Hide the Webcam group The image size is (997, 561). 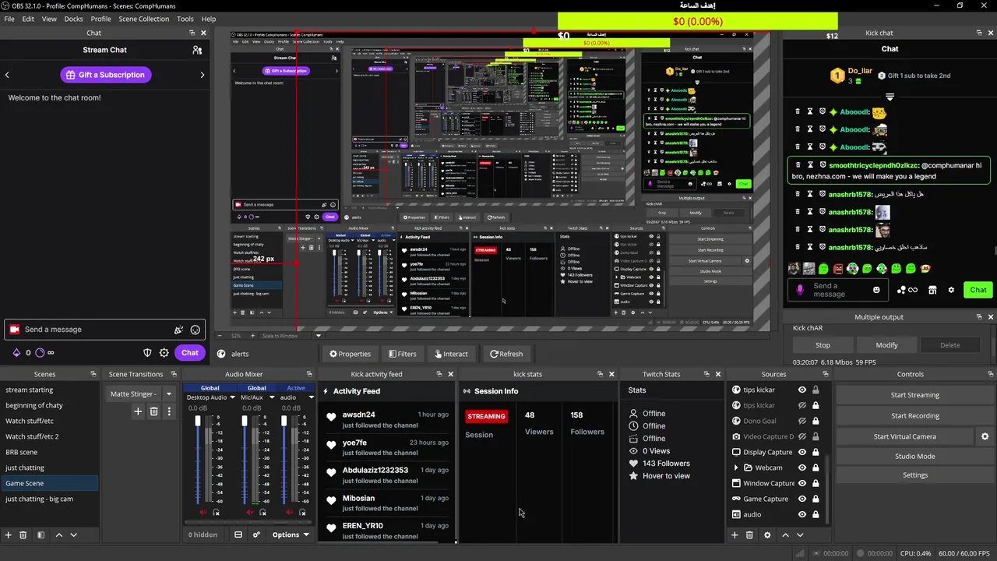coord(802,467)
